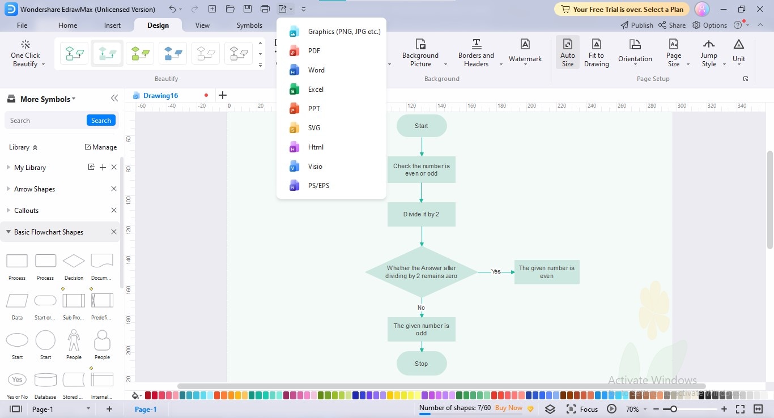Open the Unit dropdown
Image resolution: width=774 pixels, height=418 pixels.
739,52
